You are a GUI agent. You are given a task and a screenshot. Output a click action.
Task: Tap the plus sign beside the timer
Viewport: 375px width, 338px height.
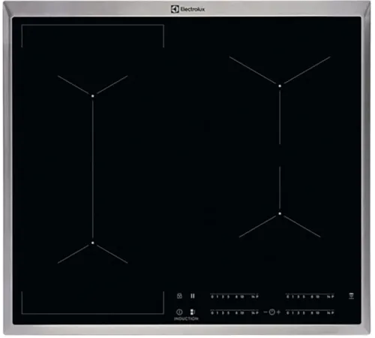278,312
